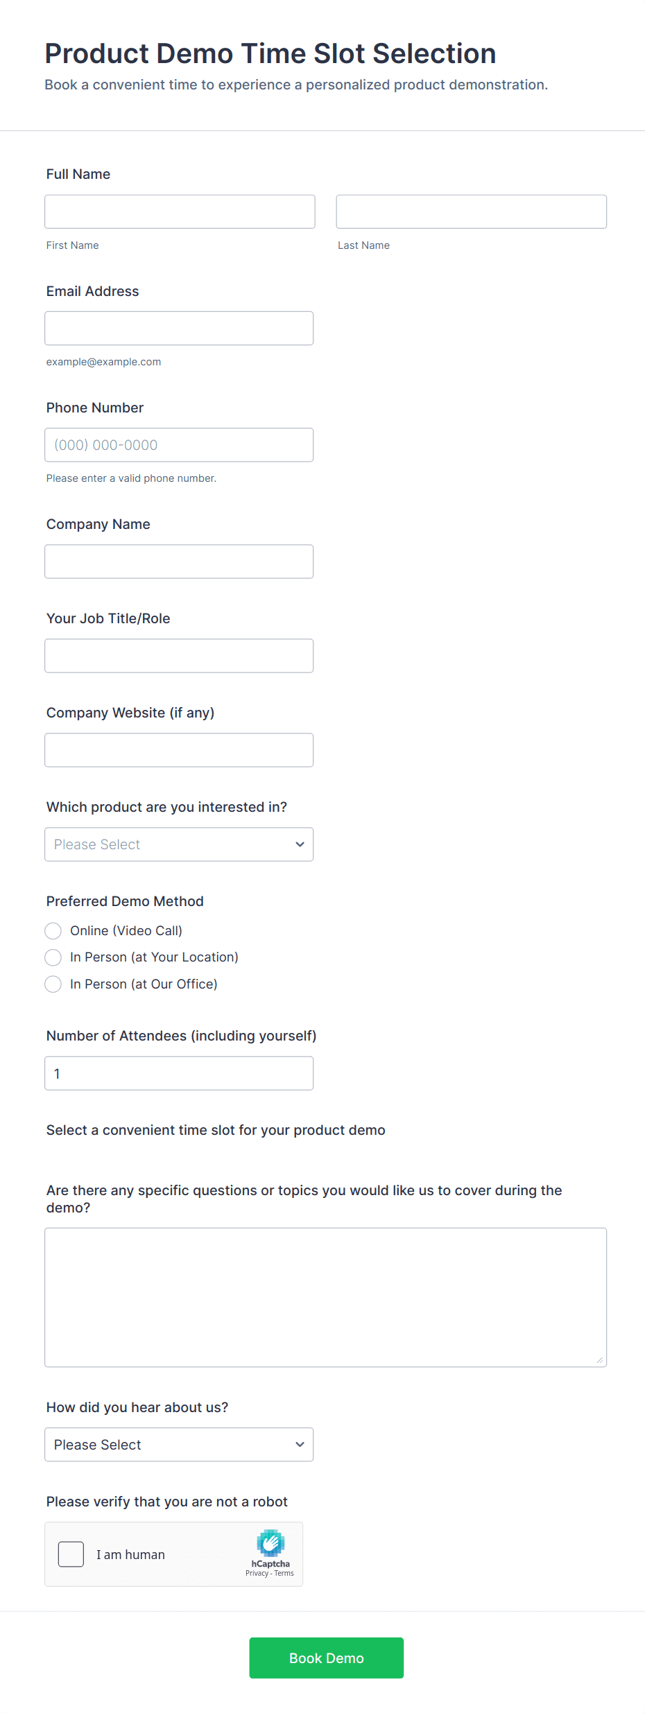Screen dimensions: 645x1713
Task: Click the Company Website input
Action: pos(179,750)
